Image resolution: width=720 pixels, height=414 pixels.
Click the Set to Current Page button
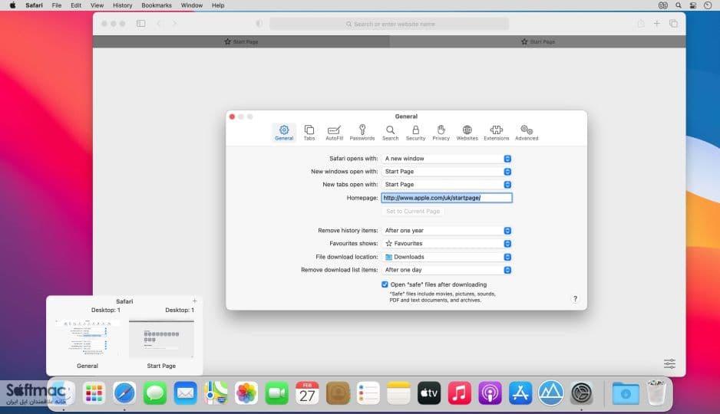tap(413, 212)
